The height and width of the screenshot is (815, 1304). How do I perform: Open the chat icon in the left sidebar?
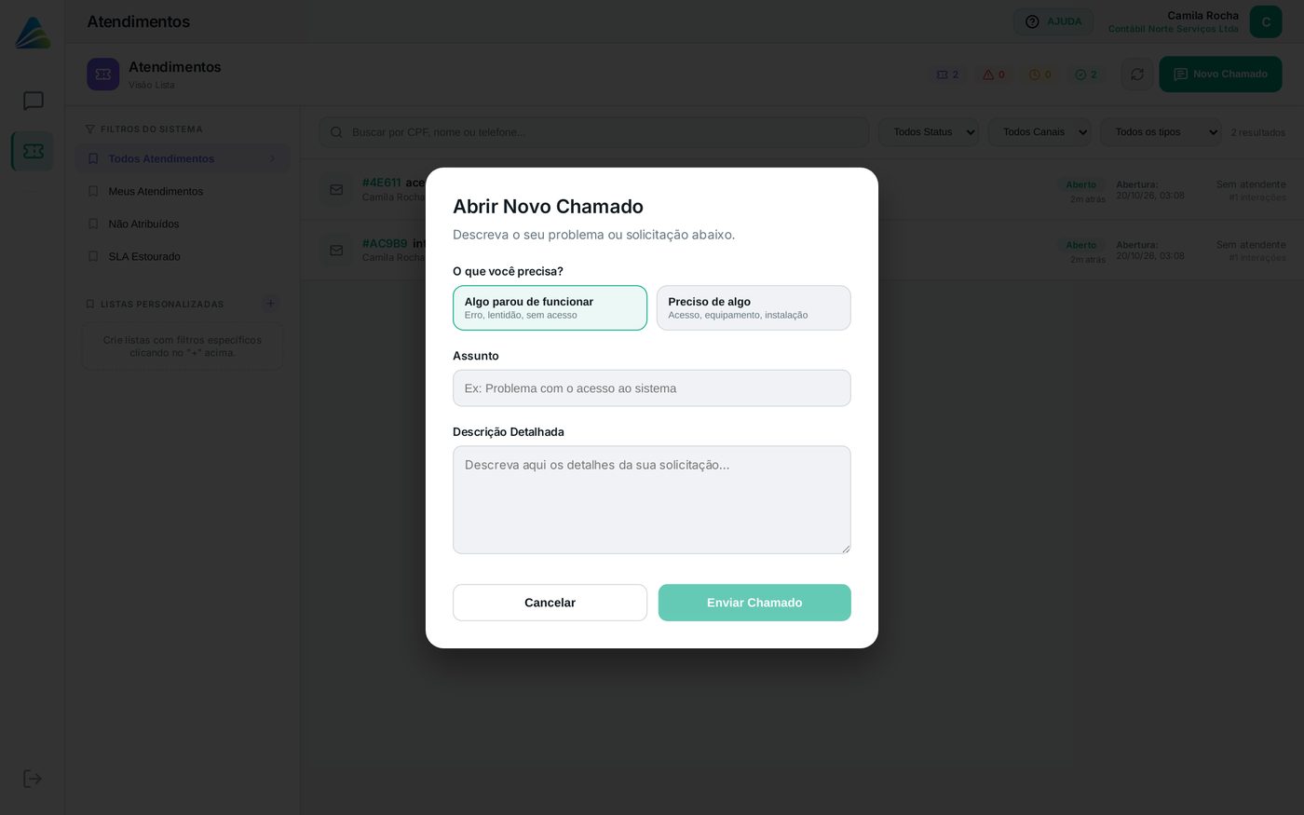(x=34, y=101)
